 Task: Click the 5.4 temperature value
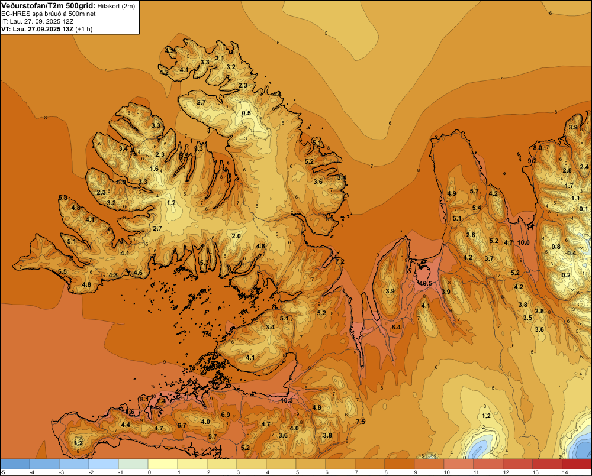(x=477, y=208)
